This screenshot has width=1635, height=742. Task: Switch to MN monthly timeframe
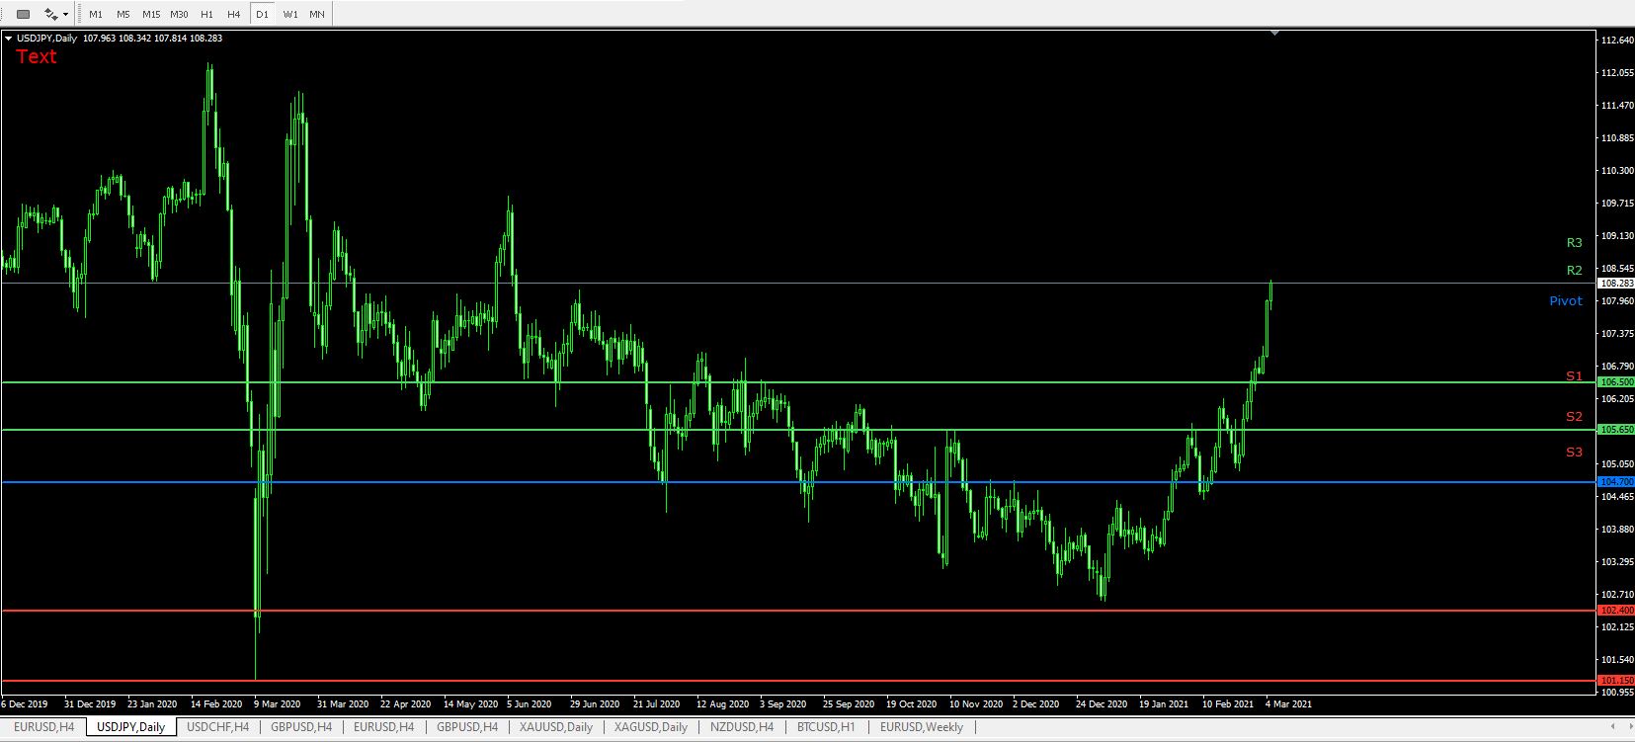(317, 14)
